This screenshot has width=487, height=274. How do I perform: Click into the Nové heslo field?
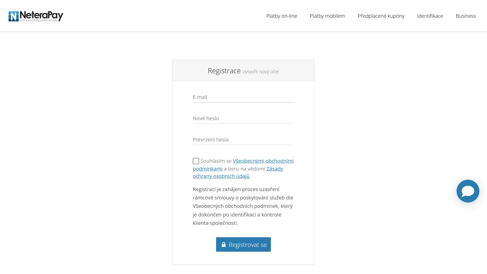pos(243,119)
